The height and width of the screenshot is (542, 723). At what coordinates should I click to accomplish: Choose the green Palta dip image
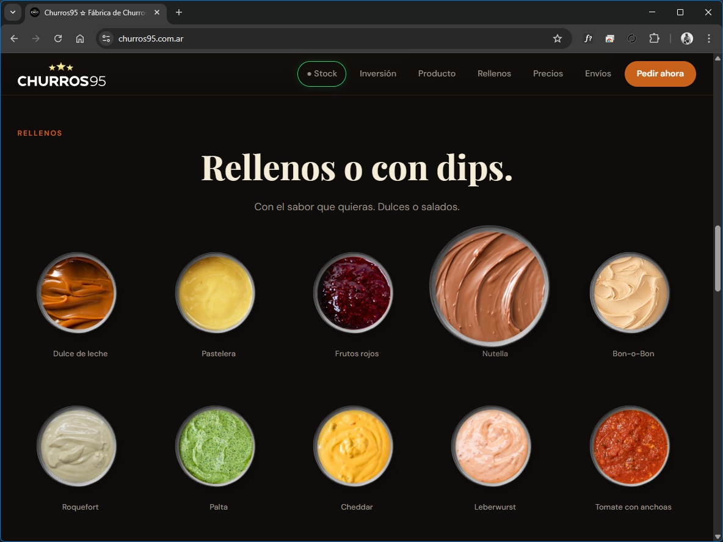[x=216, y=446]
